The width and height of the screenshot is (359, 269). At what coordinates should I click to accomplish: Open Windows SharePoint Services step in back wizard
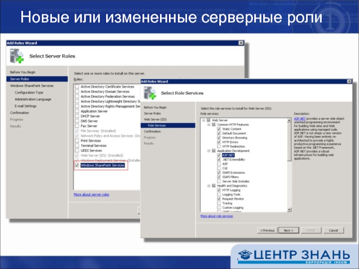click(32, 86)
